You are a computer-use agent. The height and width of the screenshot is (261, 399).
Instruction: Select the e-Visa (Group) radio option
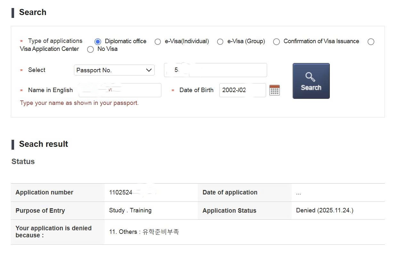(x=220, y=42)
